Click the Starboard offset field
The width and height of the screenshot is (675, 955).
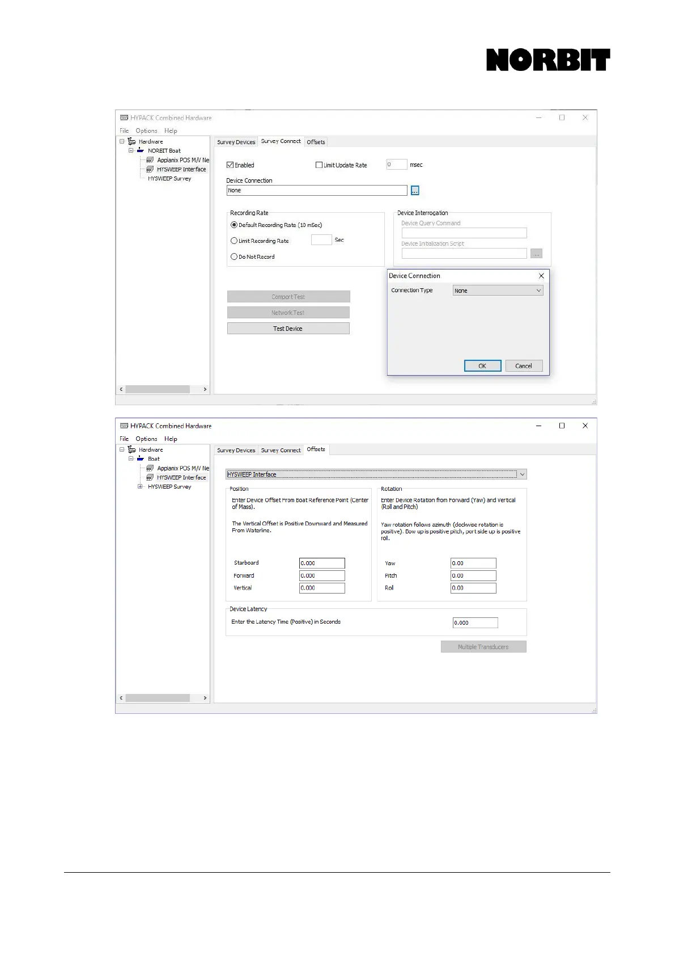[x=322, y=563]
